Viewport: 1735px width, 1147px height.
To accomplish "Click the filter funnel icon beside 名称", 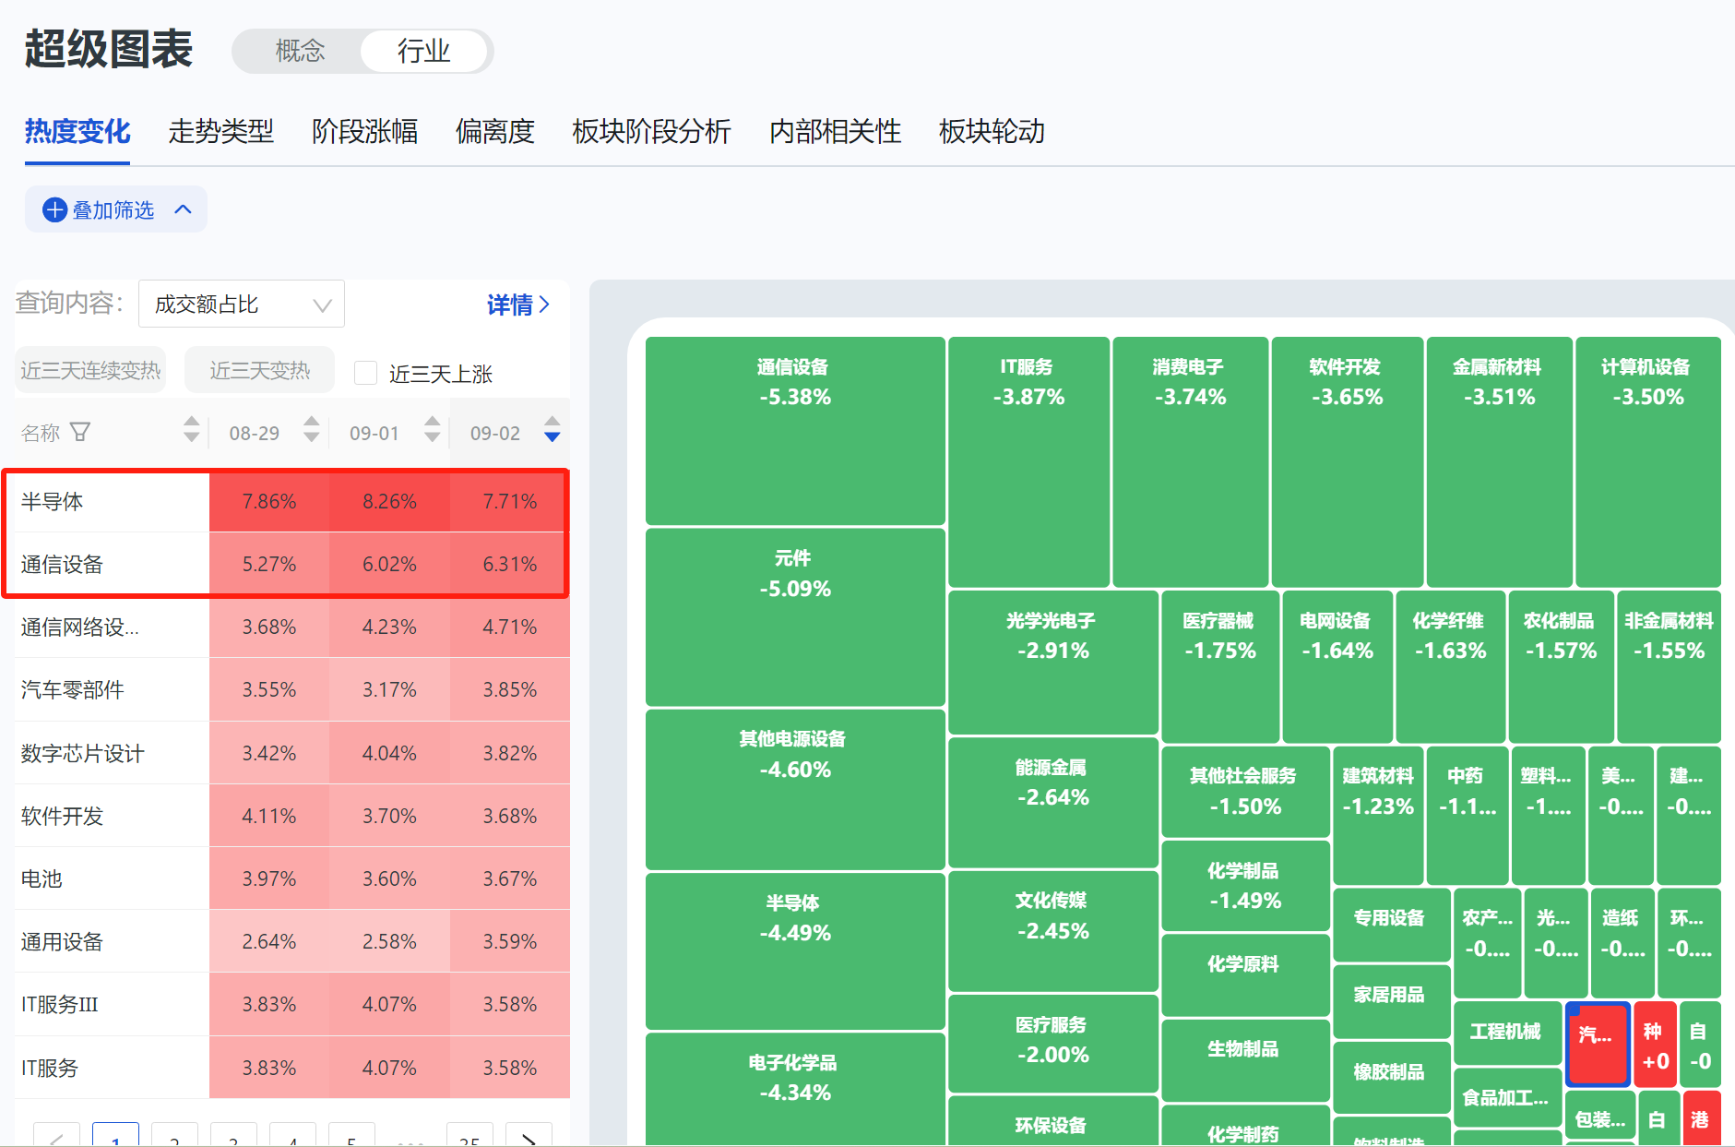I will click(80, 432).
